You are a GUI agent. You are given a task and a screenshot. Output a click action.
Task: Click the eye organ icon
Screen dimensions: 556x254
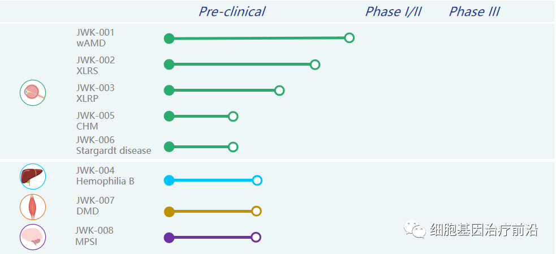click(33, 93)
